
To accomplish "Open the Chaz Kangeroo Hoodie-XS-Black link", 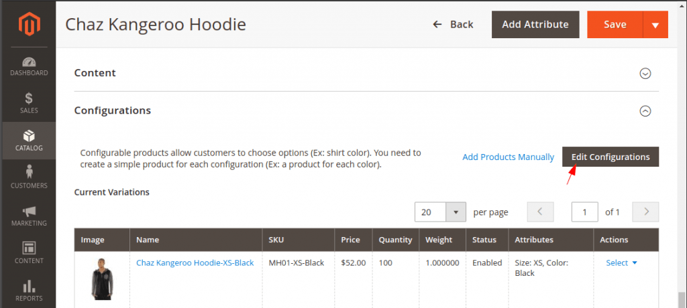I will pos(195,263).
